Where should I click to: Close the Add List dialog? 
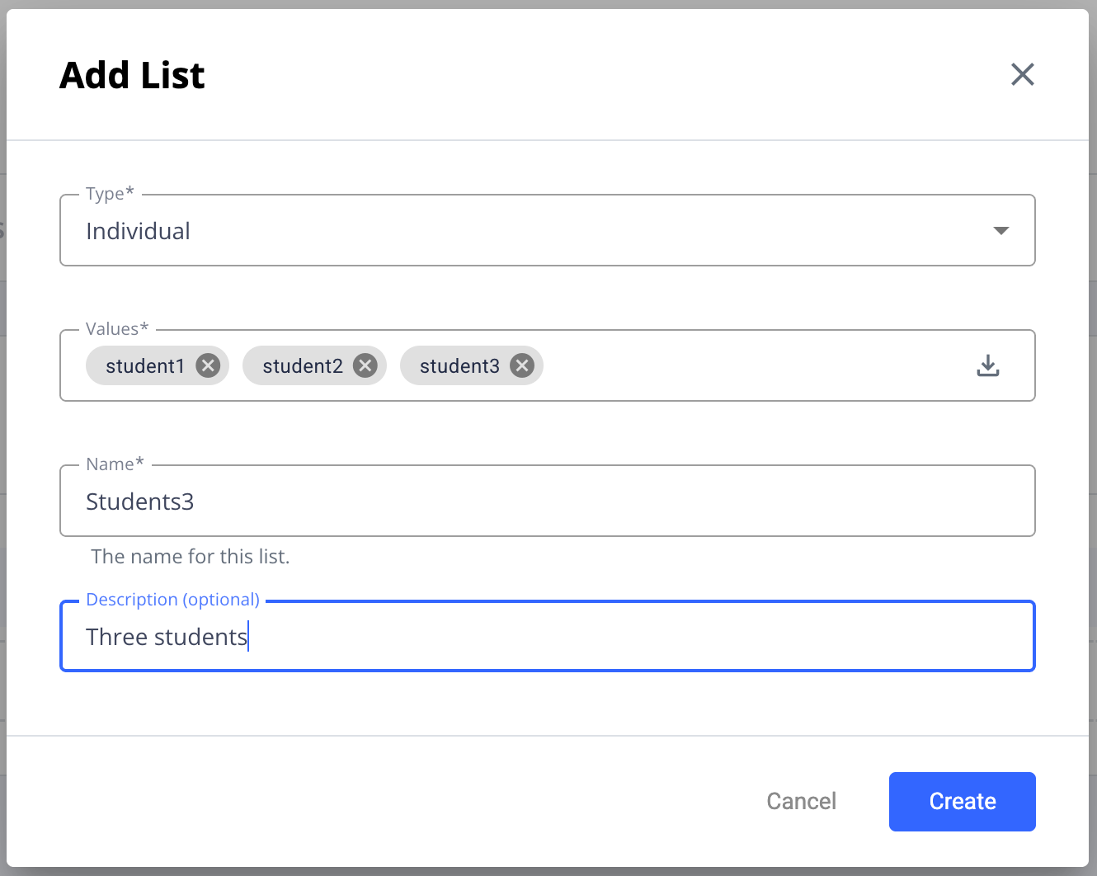click(1022, 74)
